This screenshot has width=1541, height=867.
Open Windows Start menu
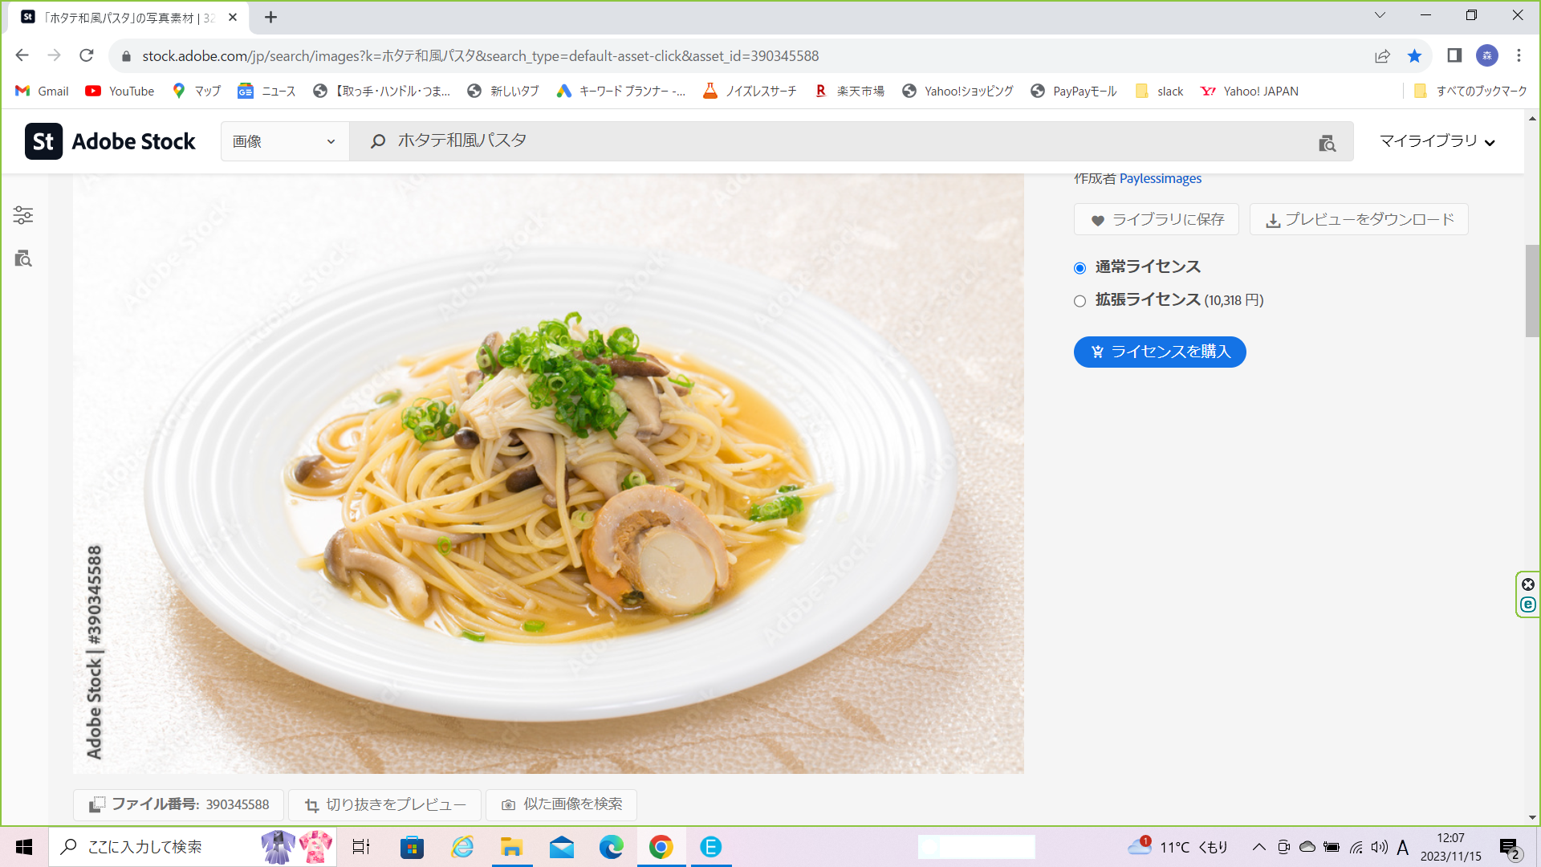click(x=24, y=847)
